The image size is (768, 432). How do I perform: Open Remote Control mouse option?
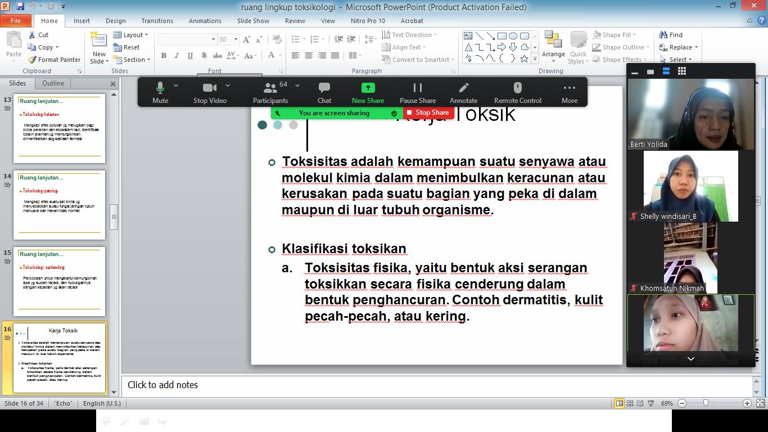click(518, 88)
